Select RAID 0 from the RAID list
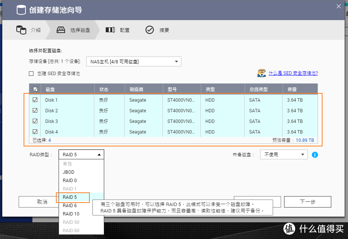 (x=81, y=180)
